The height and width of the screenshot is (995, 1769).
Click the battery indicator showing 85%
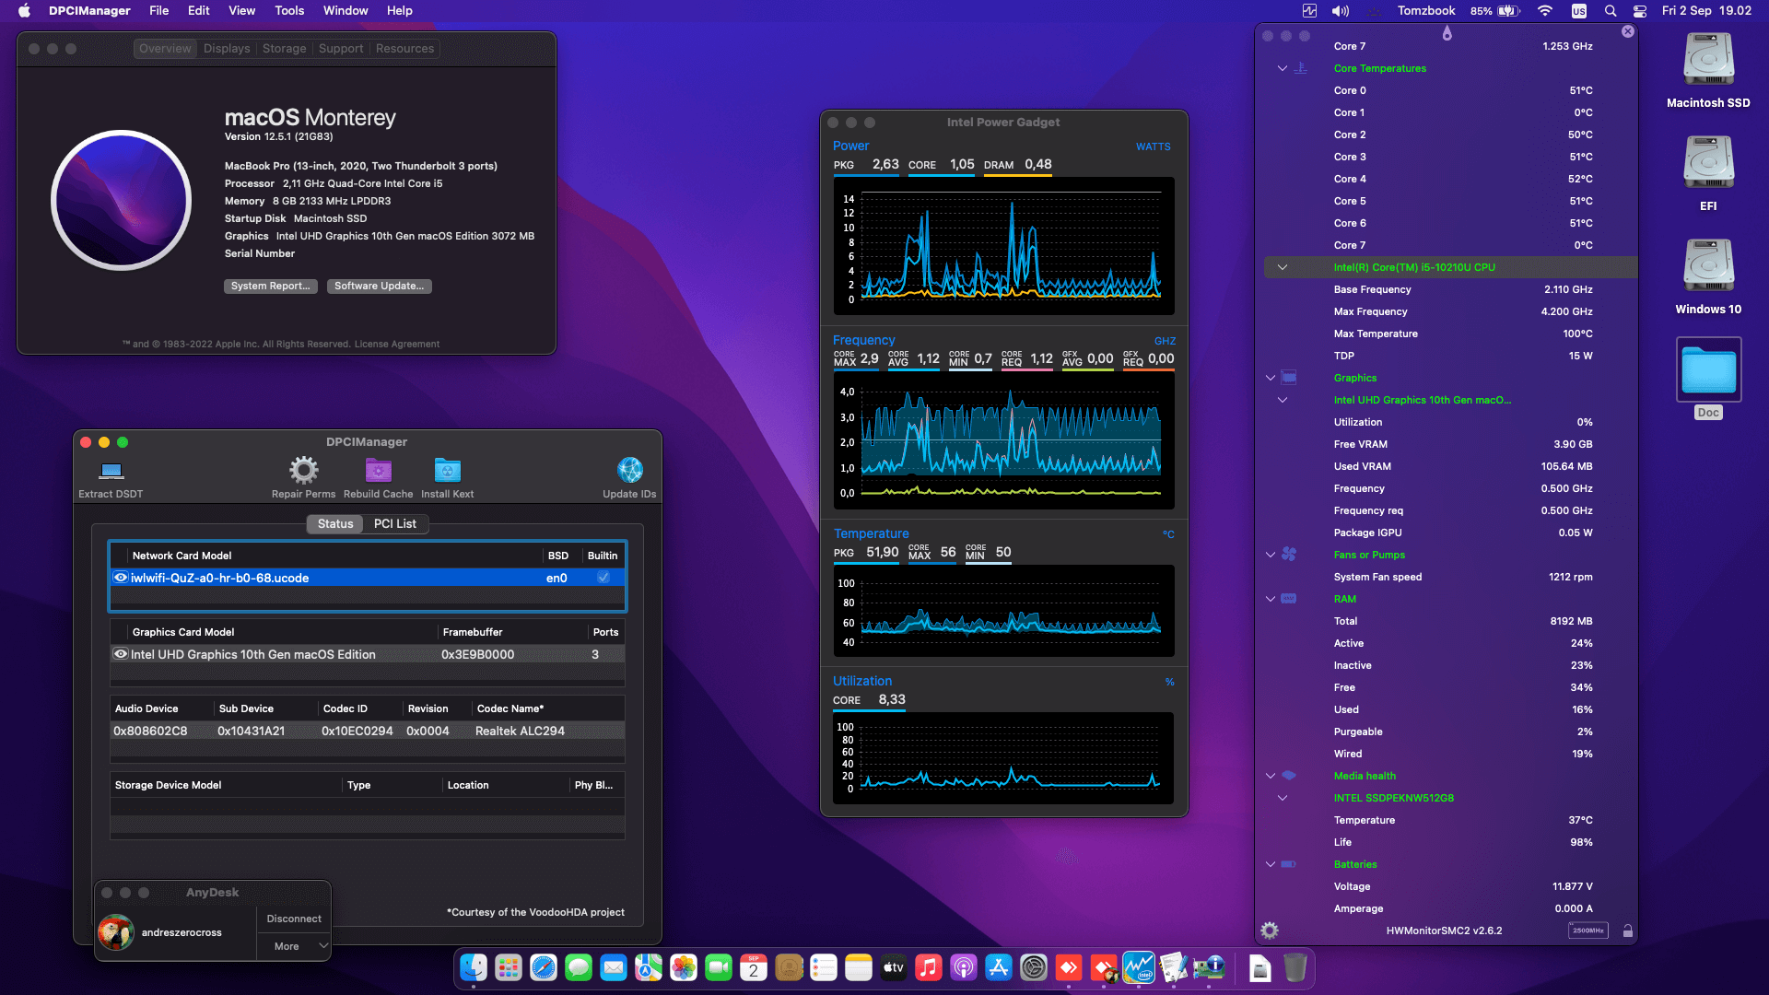1494,11
